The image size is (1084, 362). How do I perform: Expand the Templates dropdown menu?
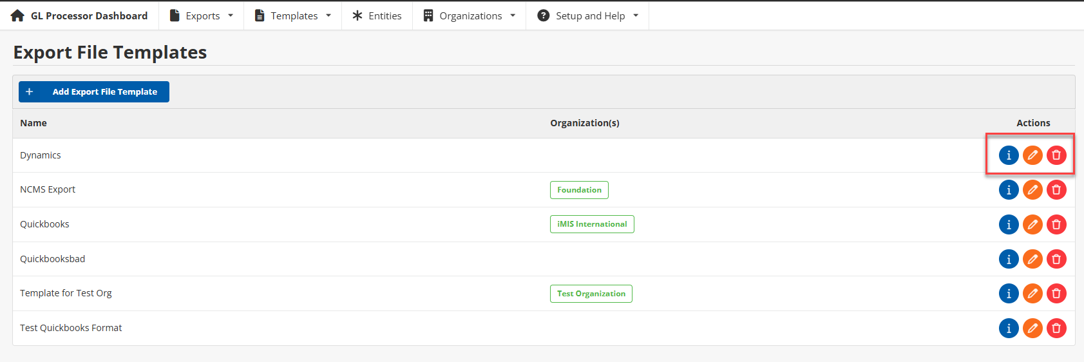point(293,15)
